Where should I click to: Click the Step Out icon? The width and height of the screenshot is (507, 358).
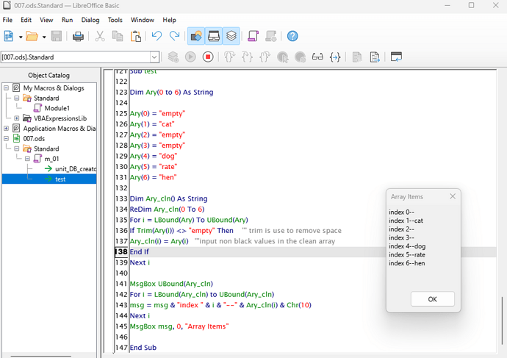(265, 57)
